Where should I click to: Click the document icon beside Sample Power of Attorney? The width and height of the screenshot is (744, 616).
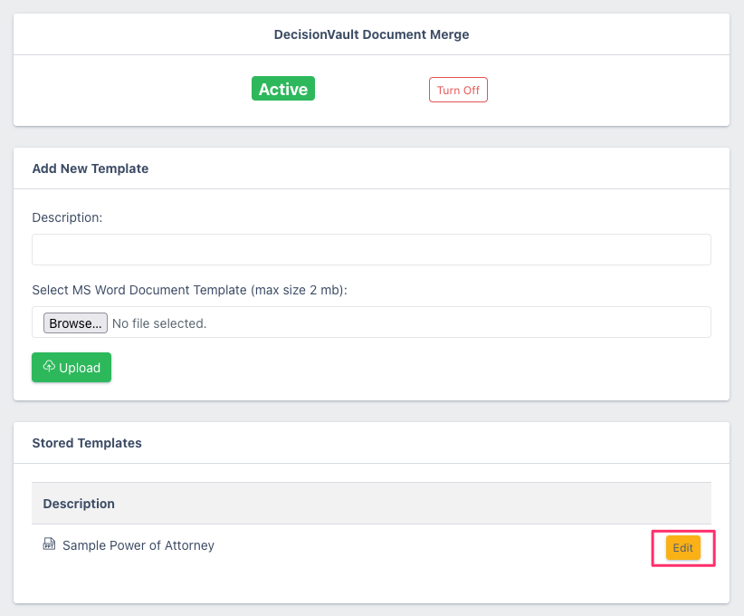click(x=49, y=544)
